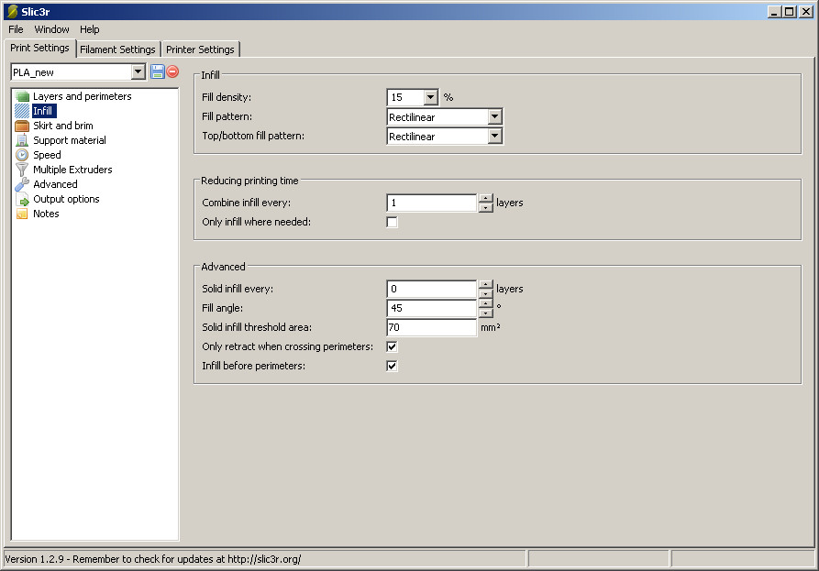Select the Speed clock icon
This screenshot has width=819, height=571.
[x=22, y=155]
